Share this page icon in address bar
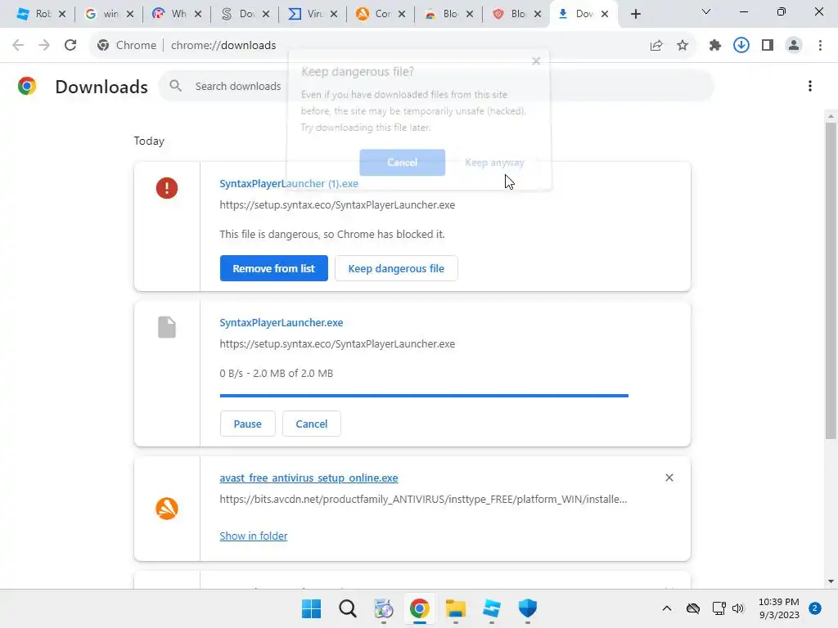The height and width of the screenshot is (628, 838). 656,46
